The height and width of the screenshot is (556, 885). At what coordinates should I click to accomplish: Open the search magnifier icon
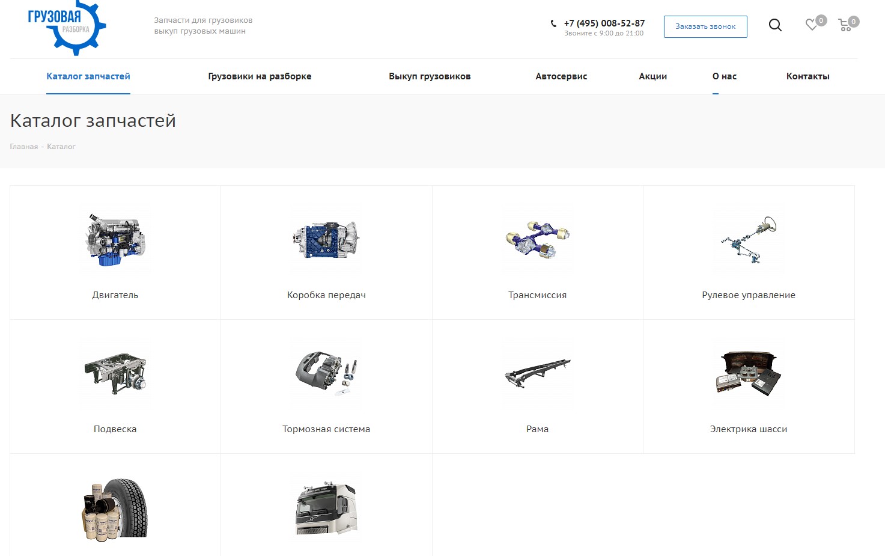click(x=775, y=25)
